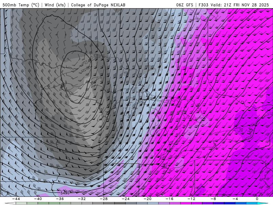Click the "06Z GFS" model run label

[x=185, y=5]
